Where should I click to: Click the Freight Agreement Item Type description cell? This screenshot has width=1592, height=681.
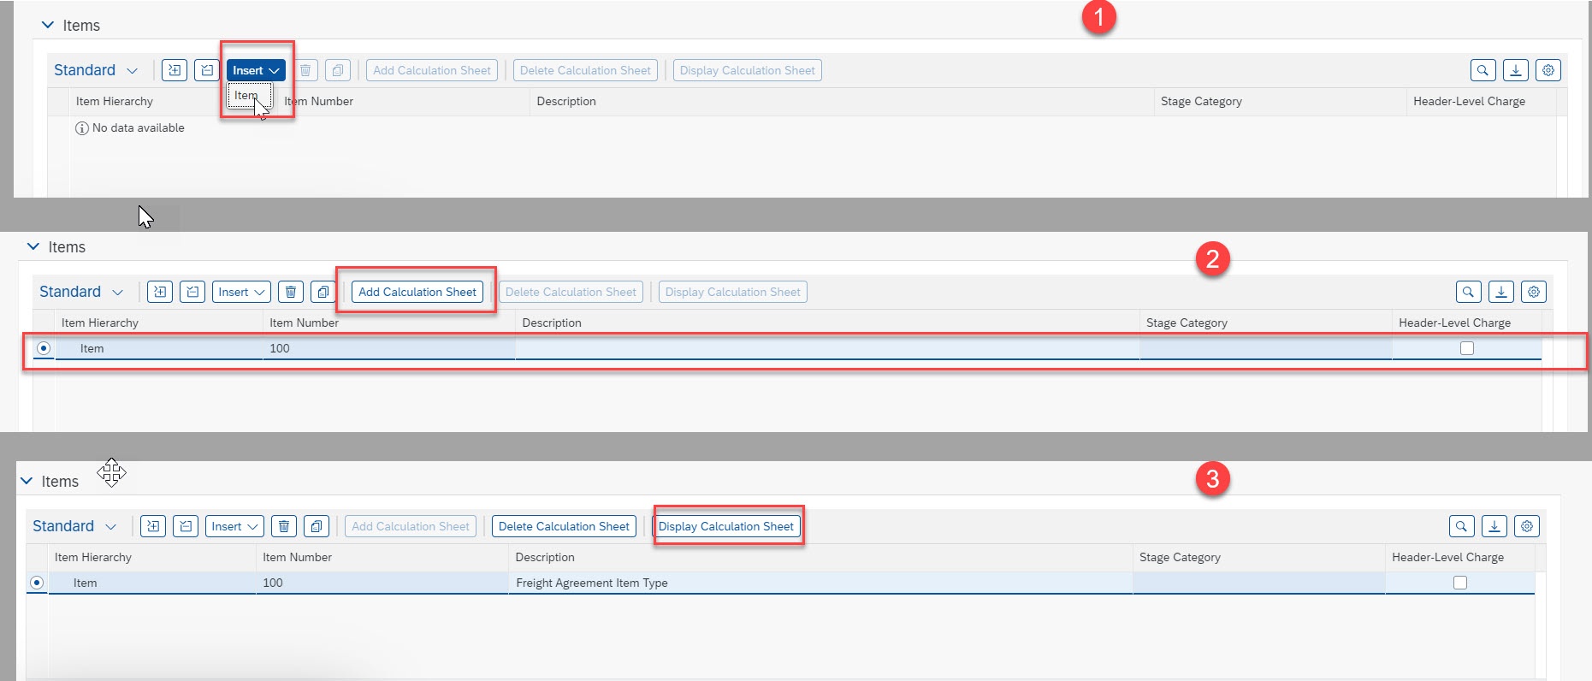(x=592, y=583)
